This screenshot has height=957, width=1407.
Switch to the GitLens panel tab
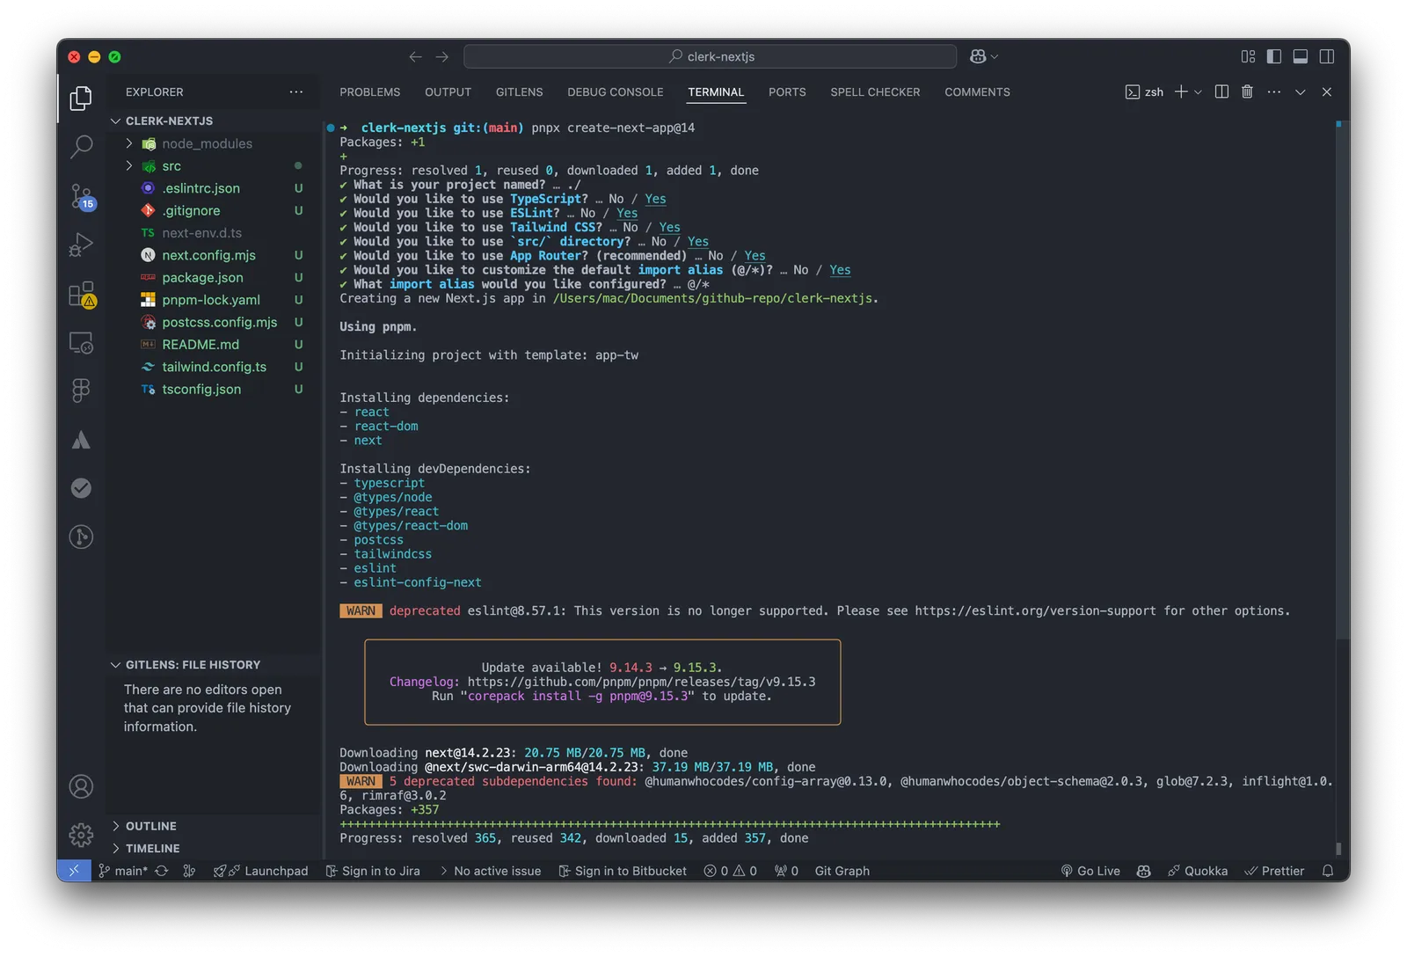pos(519,91)
